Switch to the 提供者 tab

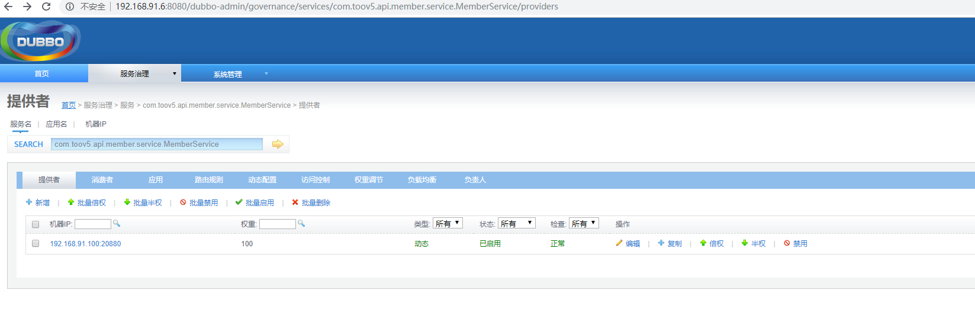pos(49,180)
